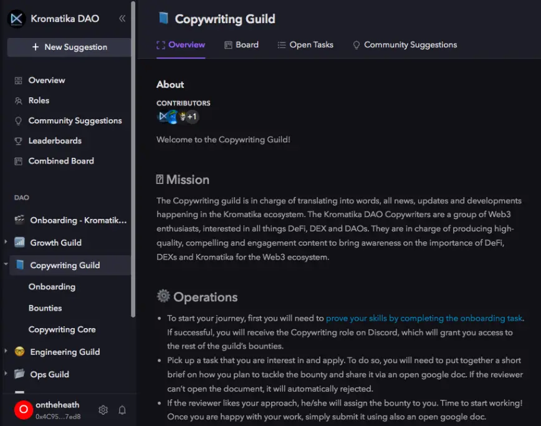Click wallet address 0x4C95...7ed8
Screen dimensions: 541x426
[x=58, y=417]
